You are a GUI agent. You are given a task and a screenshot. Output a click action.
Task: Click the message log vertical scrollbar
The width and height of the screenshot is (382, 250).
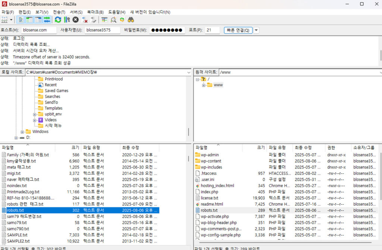(x=380, y=55)
